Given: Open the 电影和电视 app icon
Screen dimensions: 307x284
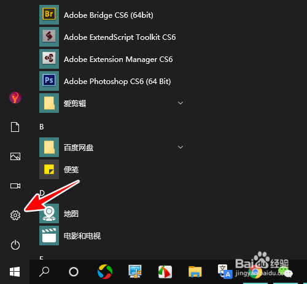Looking at the screenshot, I should click(x=49, y=236).
